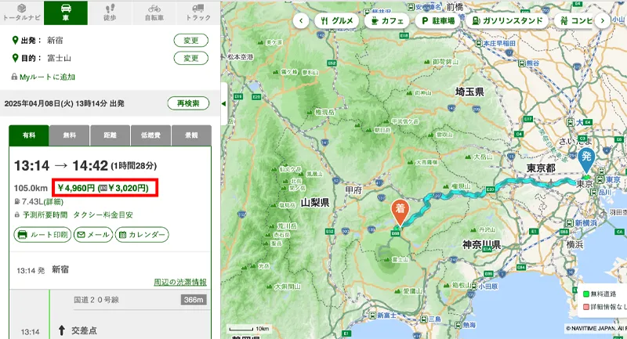Image resolution: width=627 pixels, height=339 pixels.
Task: Click the 国道20号線 route step
Action: 96,300
